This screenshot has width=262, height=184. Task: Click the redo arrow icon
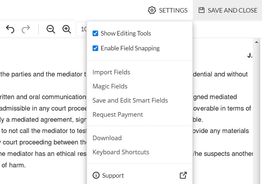(x=26, y=29)
